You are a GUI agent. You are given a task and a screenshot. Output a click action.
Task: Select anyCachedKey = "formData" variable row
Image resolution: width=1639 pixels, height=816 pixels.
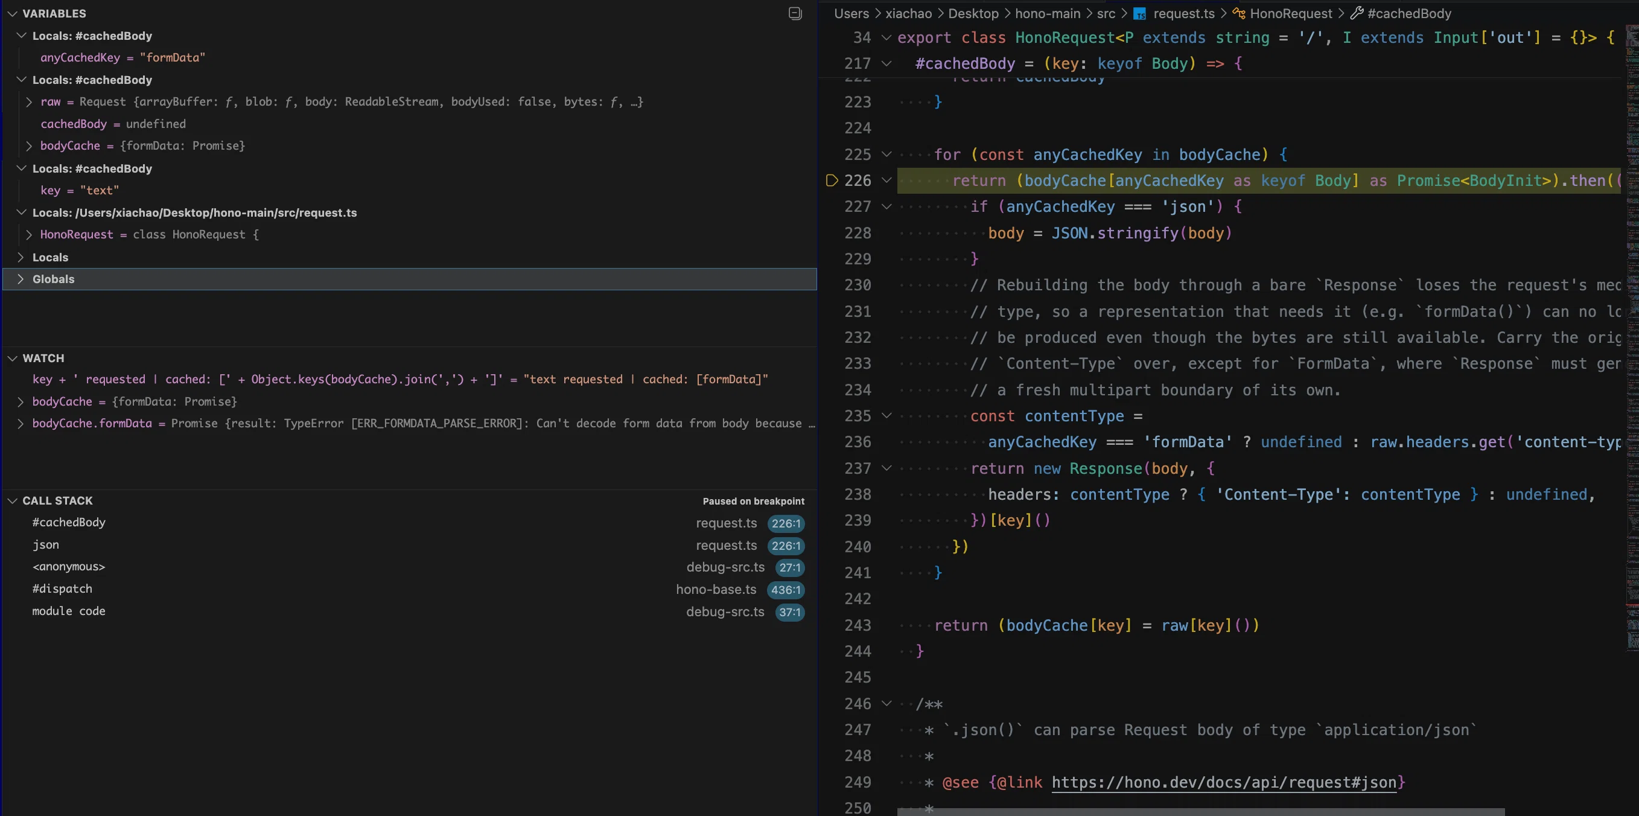(x=410, y=58)
